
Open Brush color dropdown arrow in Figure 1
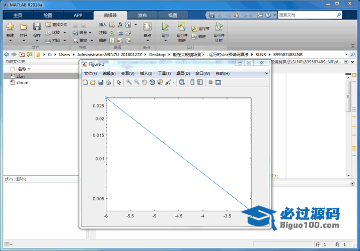pos(174,82)
